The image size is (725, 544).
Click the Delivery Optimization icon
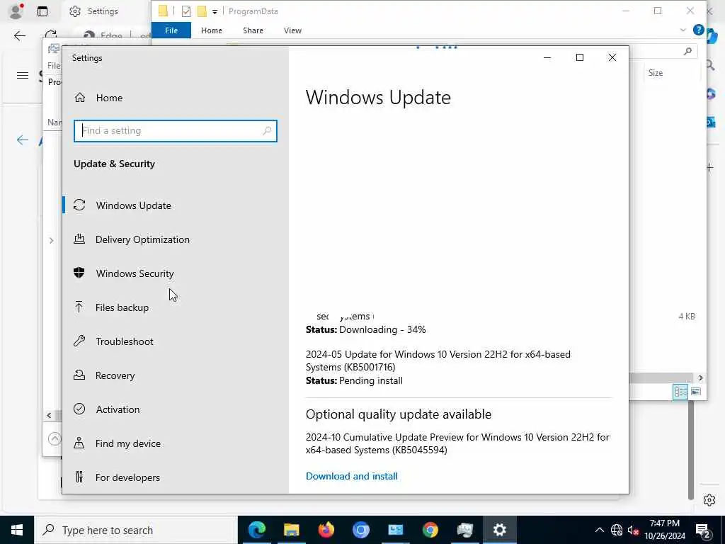tap(79, 239)
